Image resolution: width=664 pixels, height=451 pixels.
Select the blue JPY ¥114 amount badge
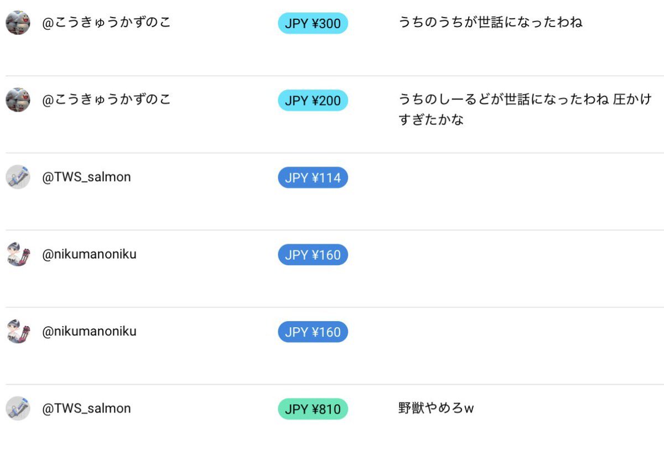point(313,177)
